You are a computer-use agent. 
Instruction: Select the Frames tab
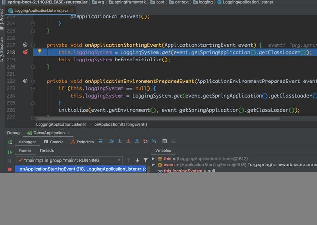click(x=25, y=150)
